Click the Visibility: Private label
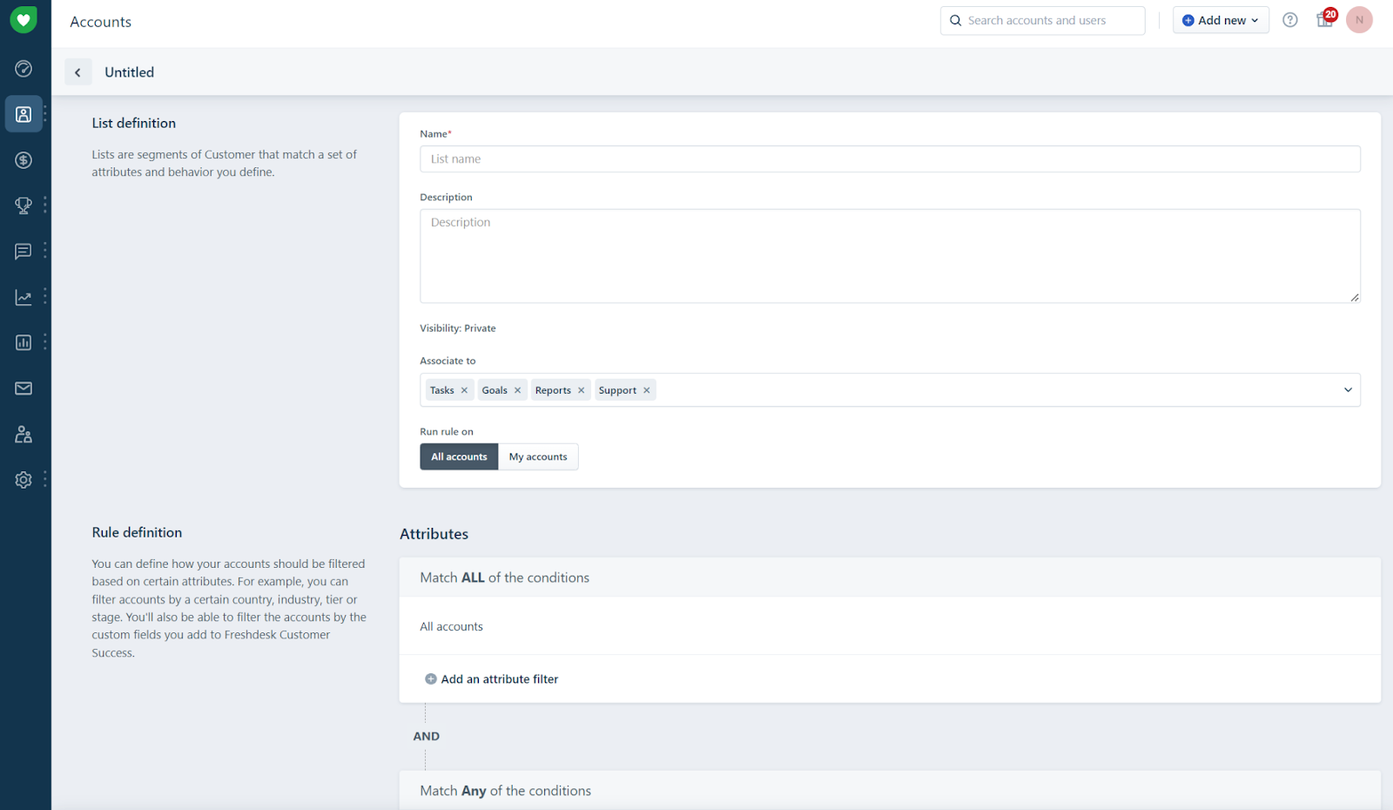1393x810 pixels. [458, 328]
